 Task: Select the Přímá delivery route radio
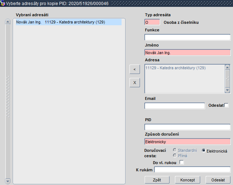(x=175, y=155)
